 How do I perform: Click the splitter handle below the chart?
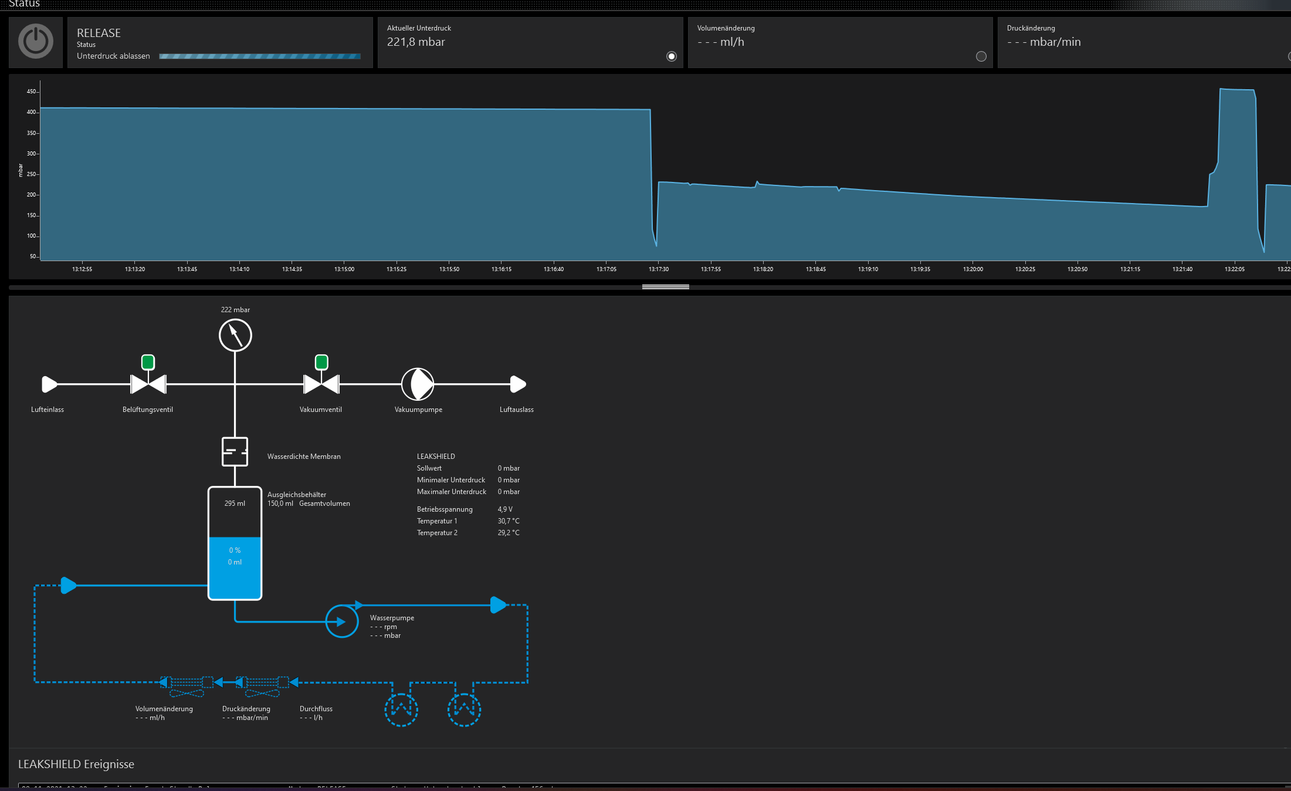[665, 287]
